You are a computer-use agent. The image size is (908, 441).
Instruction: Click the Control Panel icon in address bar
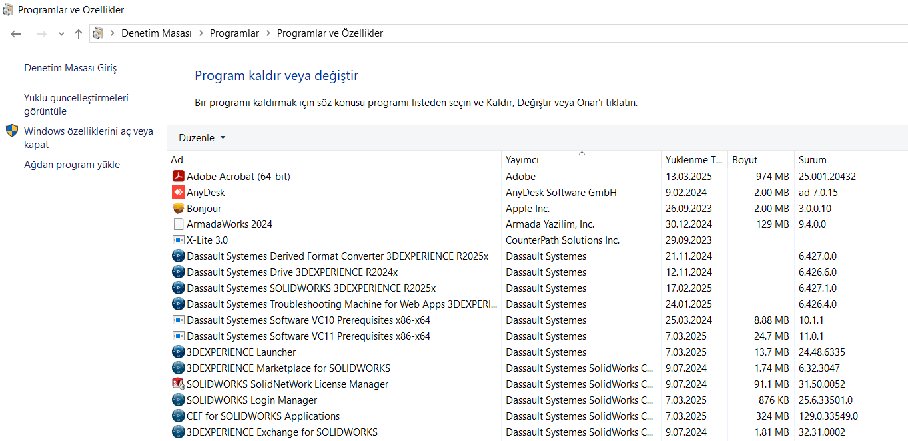coord(98,33)
